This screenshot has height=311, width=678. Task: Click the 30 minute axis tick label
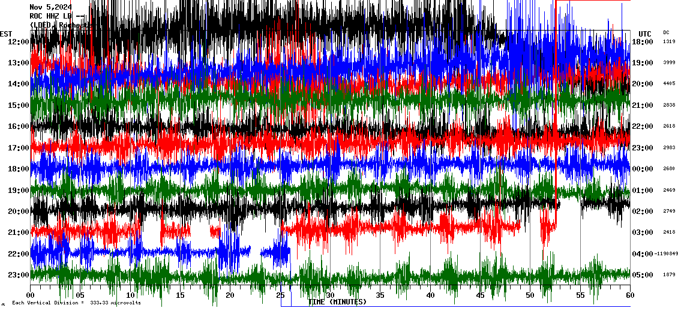(330, 295)
